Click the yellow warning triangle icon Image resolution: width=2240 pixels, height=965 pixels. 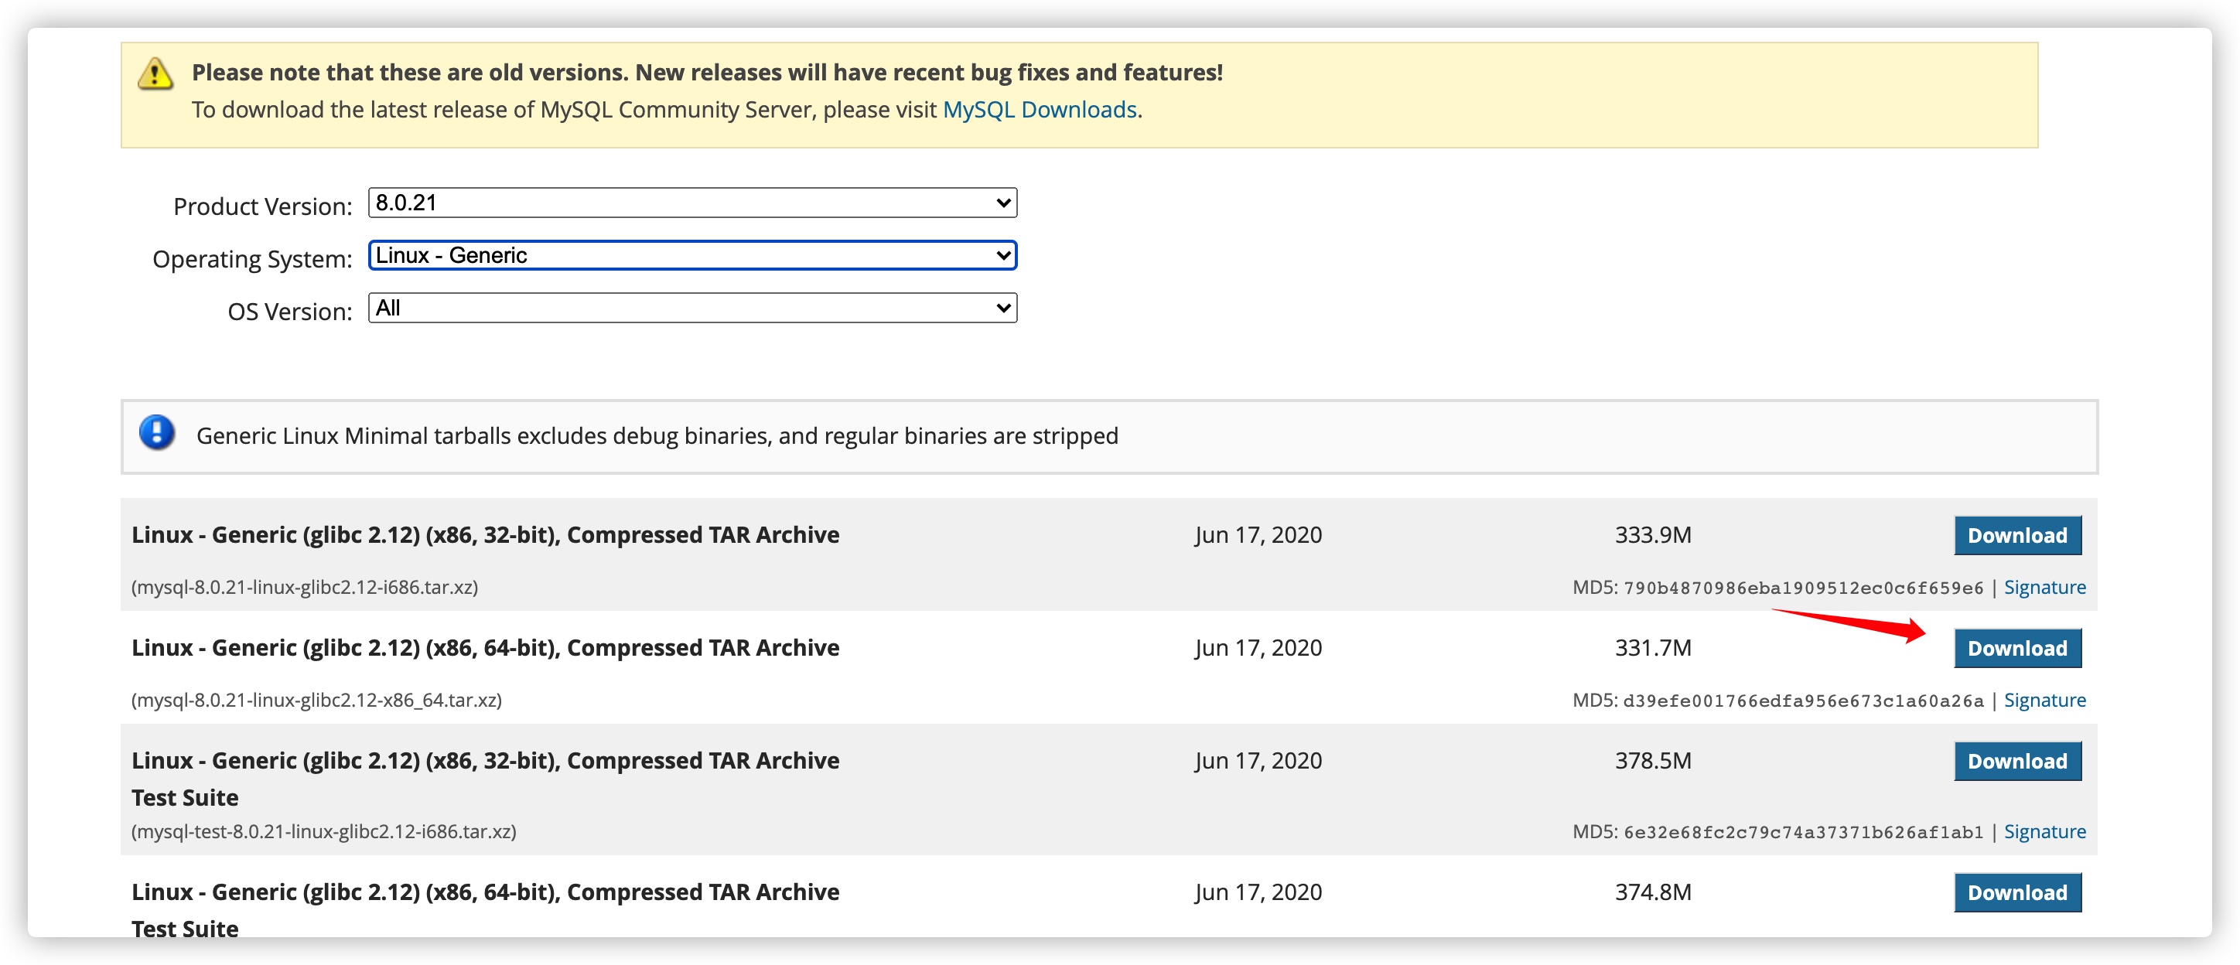coord(155,74)
